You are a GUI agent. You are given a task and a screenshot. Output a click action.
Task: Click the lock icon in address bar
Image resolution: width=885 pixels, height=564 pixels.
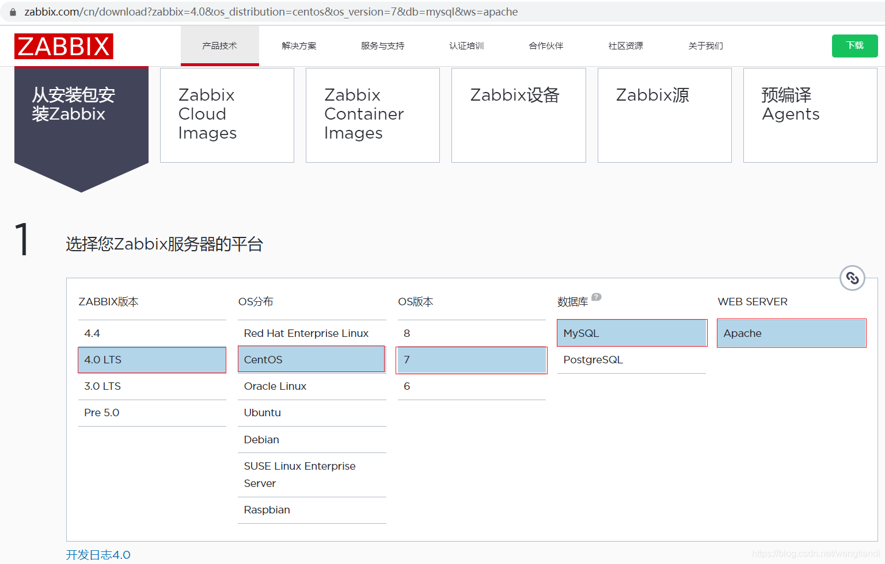13,11
